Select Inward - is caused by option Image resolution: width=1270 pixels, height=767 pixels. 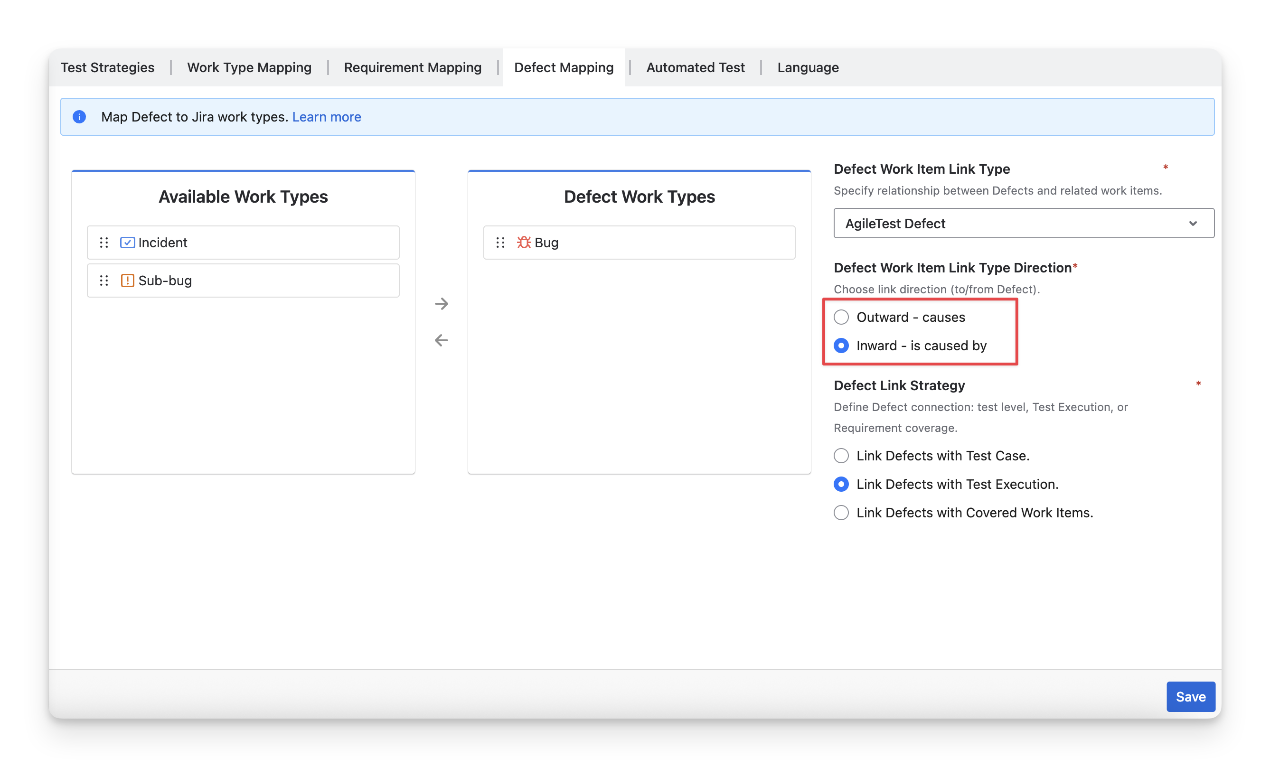841,346
